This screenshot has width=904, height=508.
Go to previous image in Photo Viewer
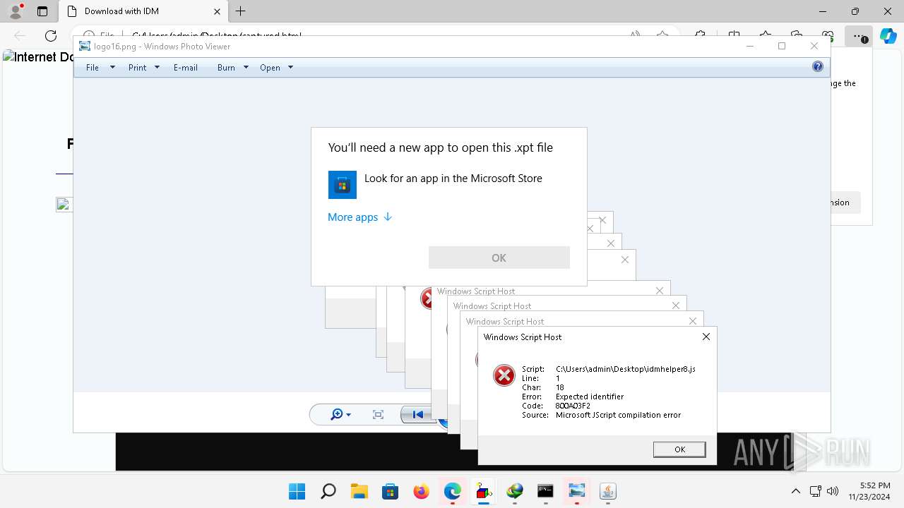tap(417, 415)
